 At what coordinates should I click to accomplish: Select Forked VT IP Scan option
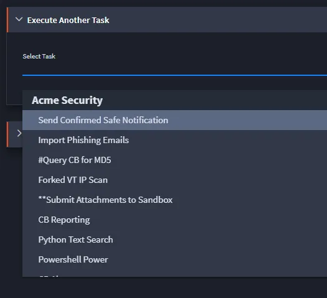click(174, 180)
